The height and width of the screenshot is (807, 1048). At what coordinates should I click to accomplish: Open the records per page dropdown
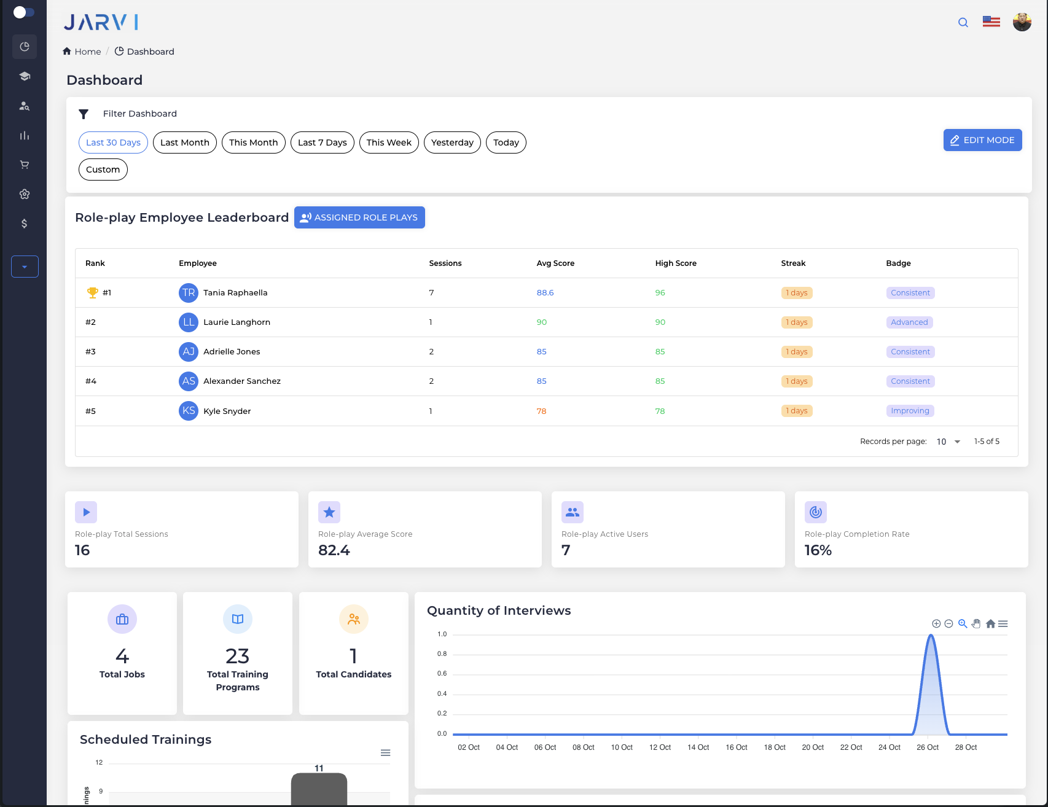click(946, 441)
